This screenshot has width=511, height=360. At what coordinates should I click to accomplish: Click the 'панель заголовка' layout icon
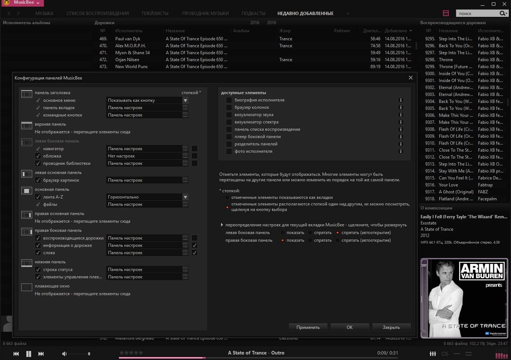[27, 94]
